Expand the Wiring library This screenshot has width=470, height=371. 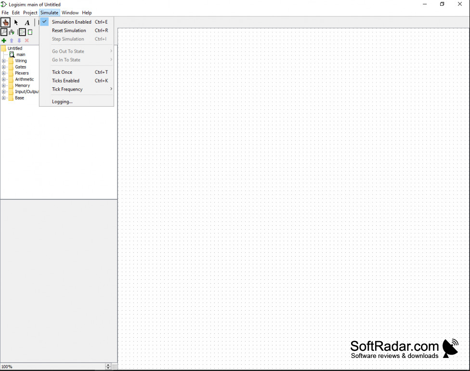coord(3,61)
